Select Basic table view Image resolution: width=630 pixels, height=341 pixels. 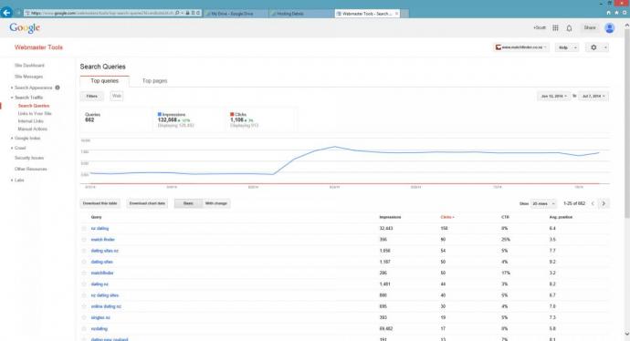tap(188, 203)
